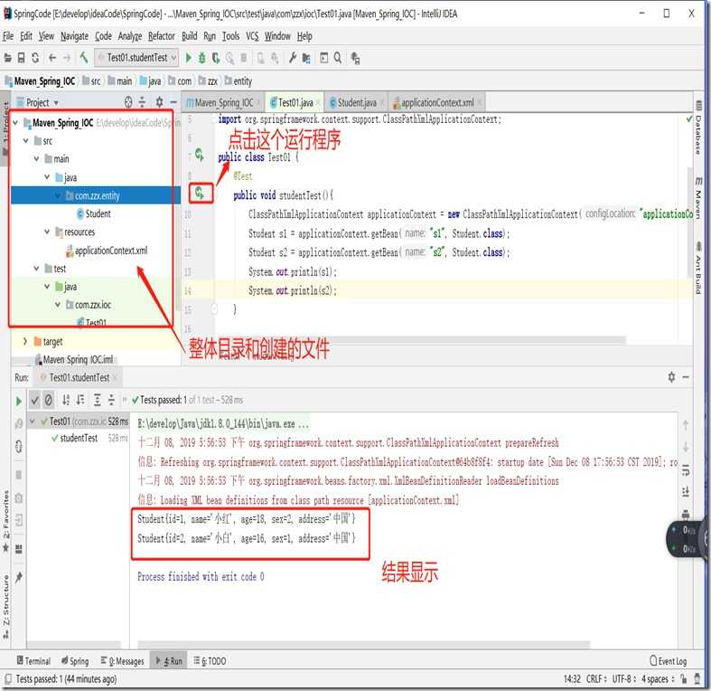The height and width of the screenshot is (691, 711).
Task: Open Run panel gear settings
Action: coord(671,377)
